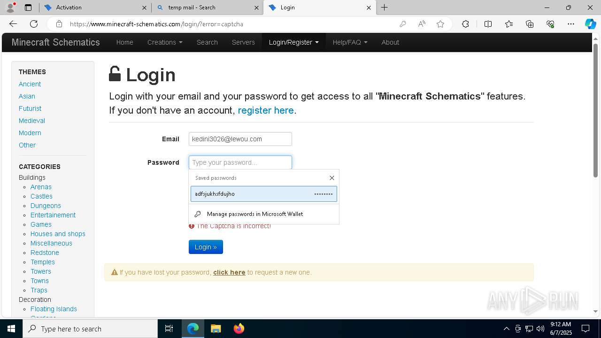
Task: Expand Creations dropdown menu
Action: (165, 42)
